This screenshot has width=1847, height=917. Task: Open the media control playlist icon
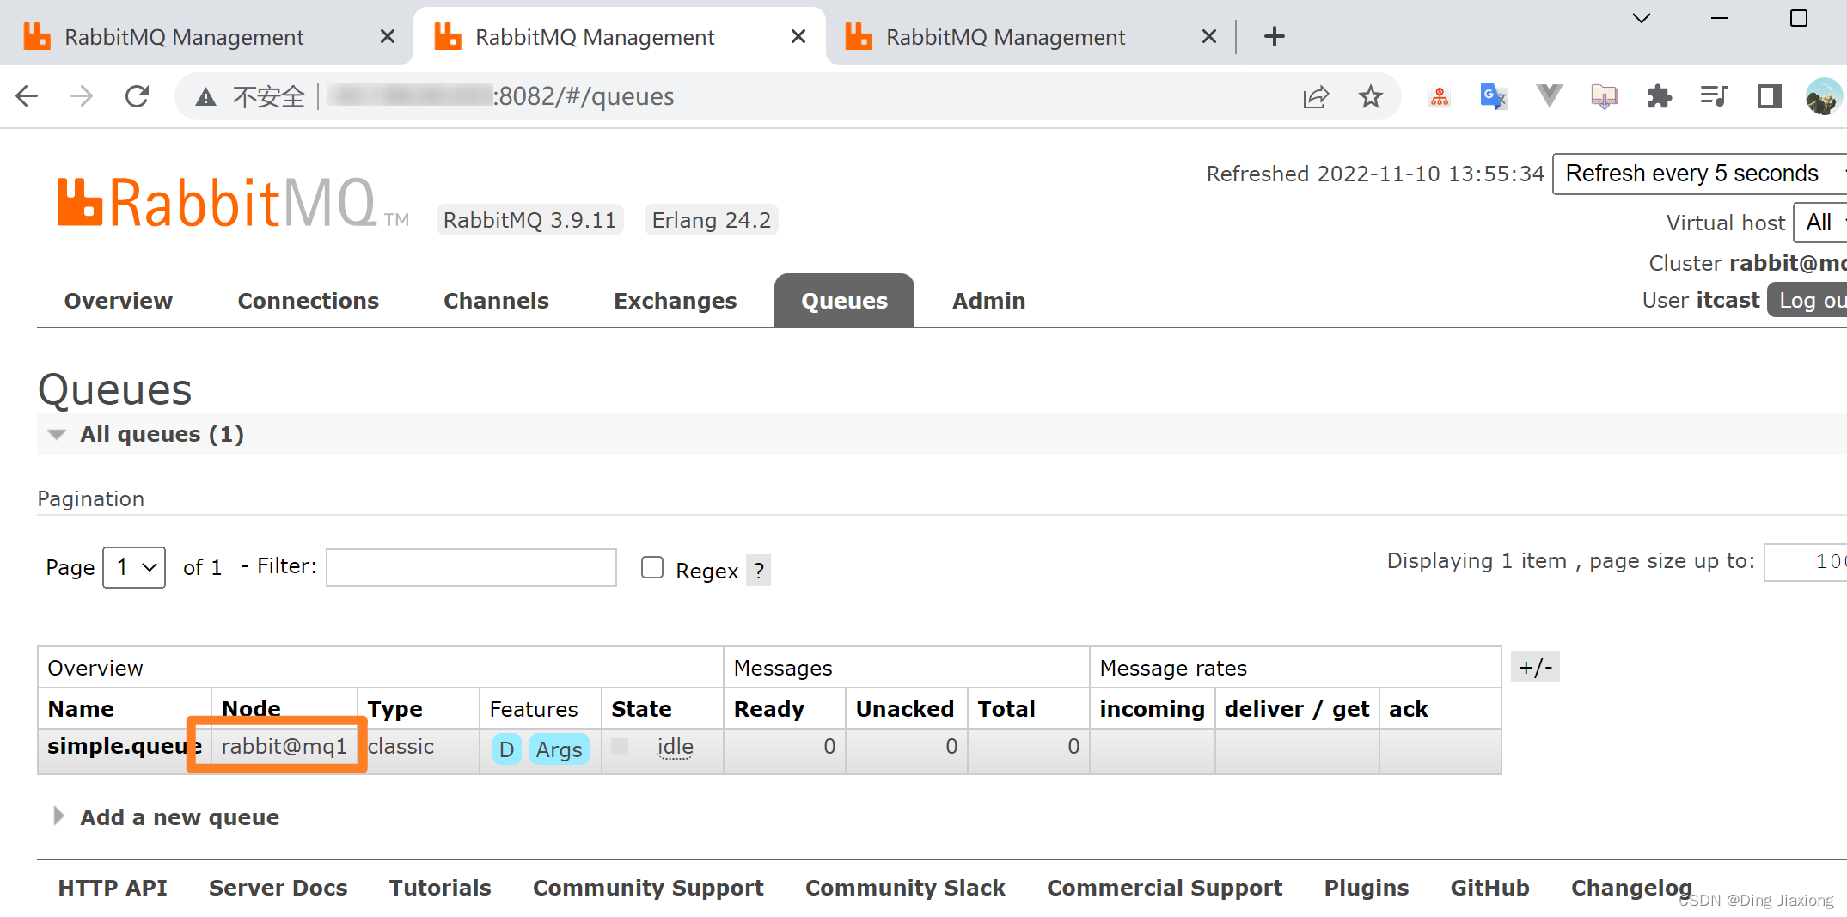tap(1715, 96)
